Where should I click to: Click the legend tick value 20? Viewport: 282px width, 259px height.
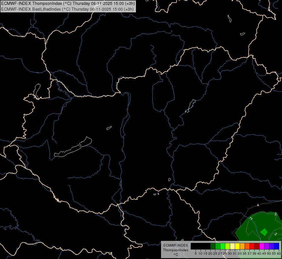pos(211,254)
